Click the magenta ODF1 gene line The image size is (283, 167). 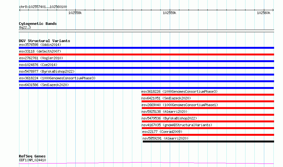click(x=146, y=163)
